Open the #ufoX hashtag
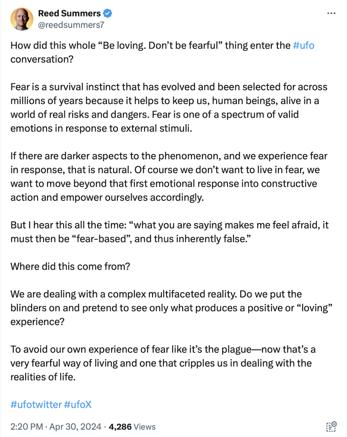The width and height of the screenshot is (347, 437). [x=78, y=405]
